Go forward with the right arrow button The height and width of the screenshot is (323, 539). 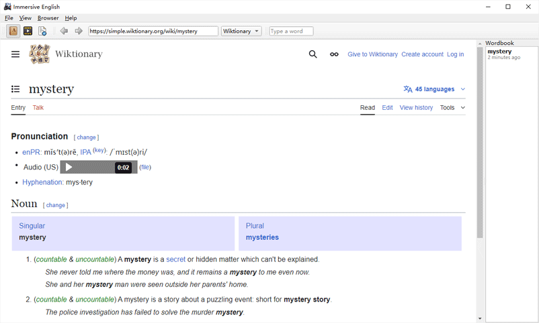click(79, 31)
